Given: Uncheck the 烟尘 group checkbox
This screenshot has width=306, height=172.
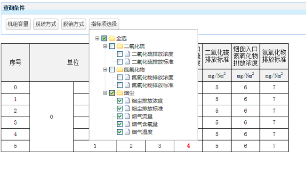Looking at the screenshot, I should [x=112, y=93].
